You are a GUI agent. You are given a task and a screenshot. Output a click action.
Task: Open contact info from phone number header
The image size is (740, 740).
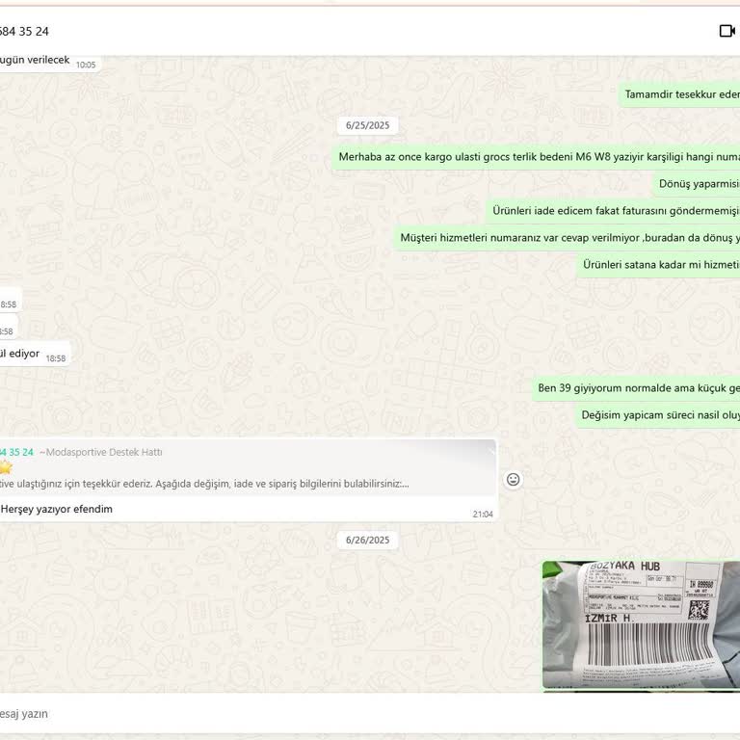[x=24, y=31]
